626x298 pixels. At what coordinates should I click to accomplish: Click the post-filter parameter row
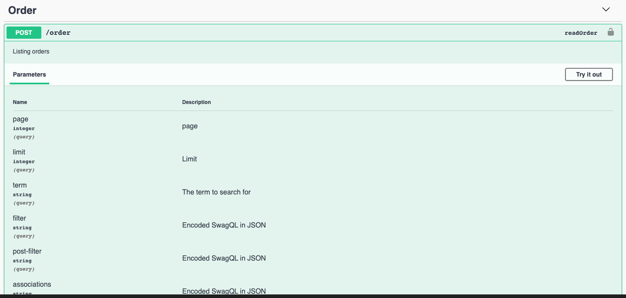coord(27,251)
